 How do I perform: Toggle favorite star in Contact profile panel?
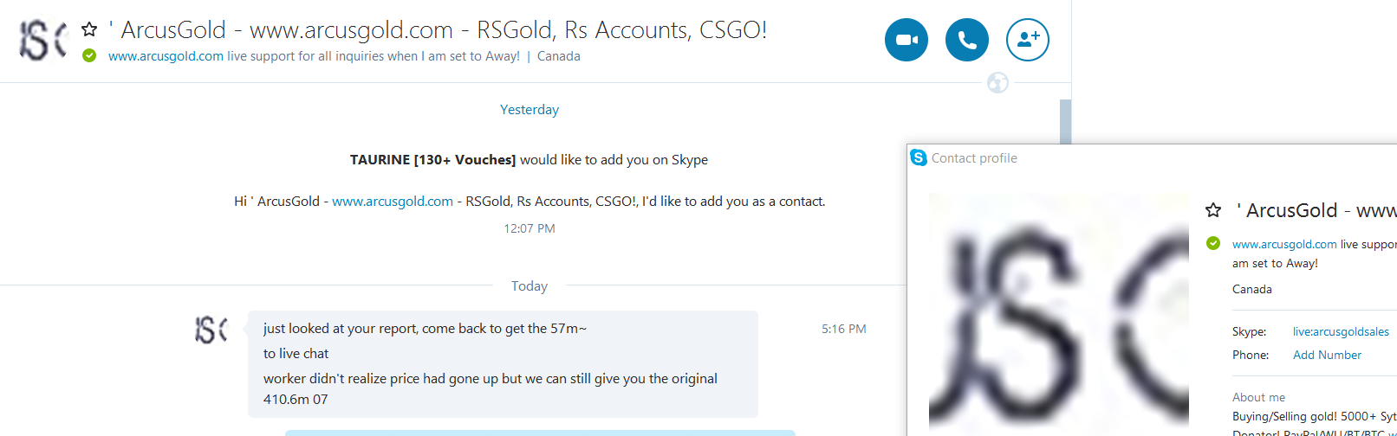1213,210
